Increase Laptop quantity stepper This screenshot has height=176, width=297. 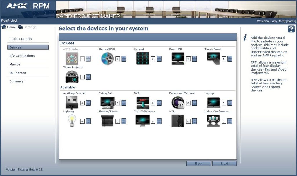[x=230, y=102]
